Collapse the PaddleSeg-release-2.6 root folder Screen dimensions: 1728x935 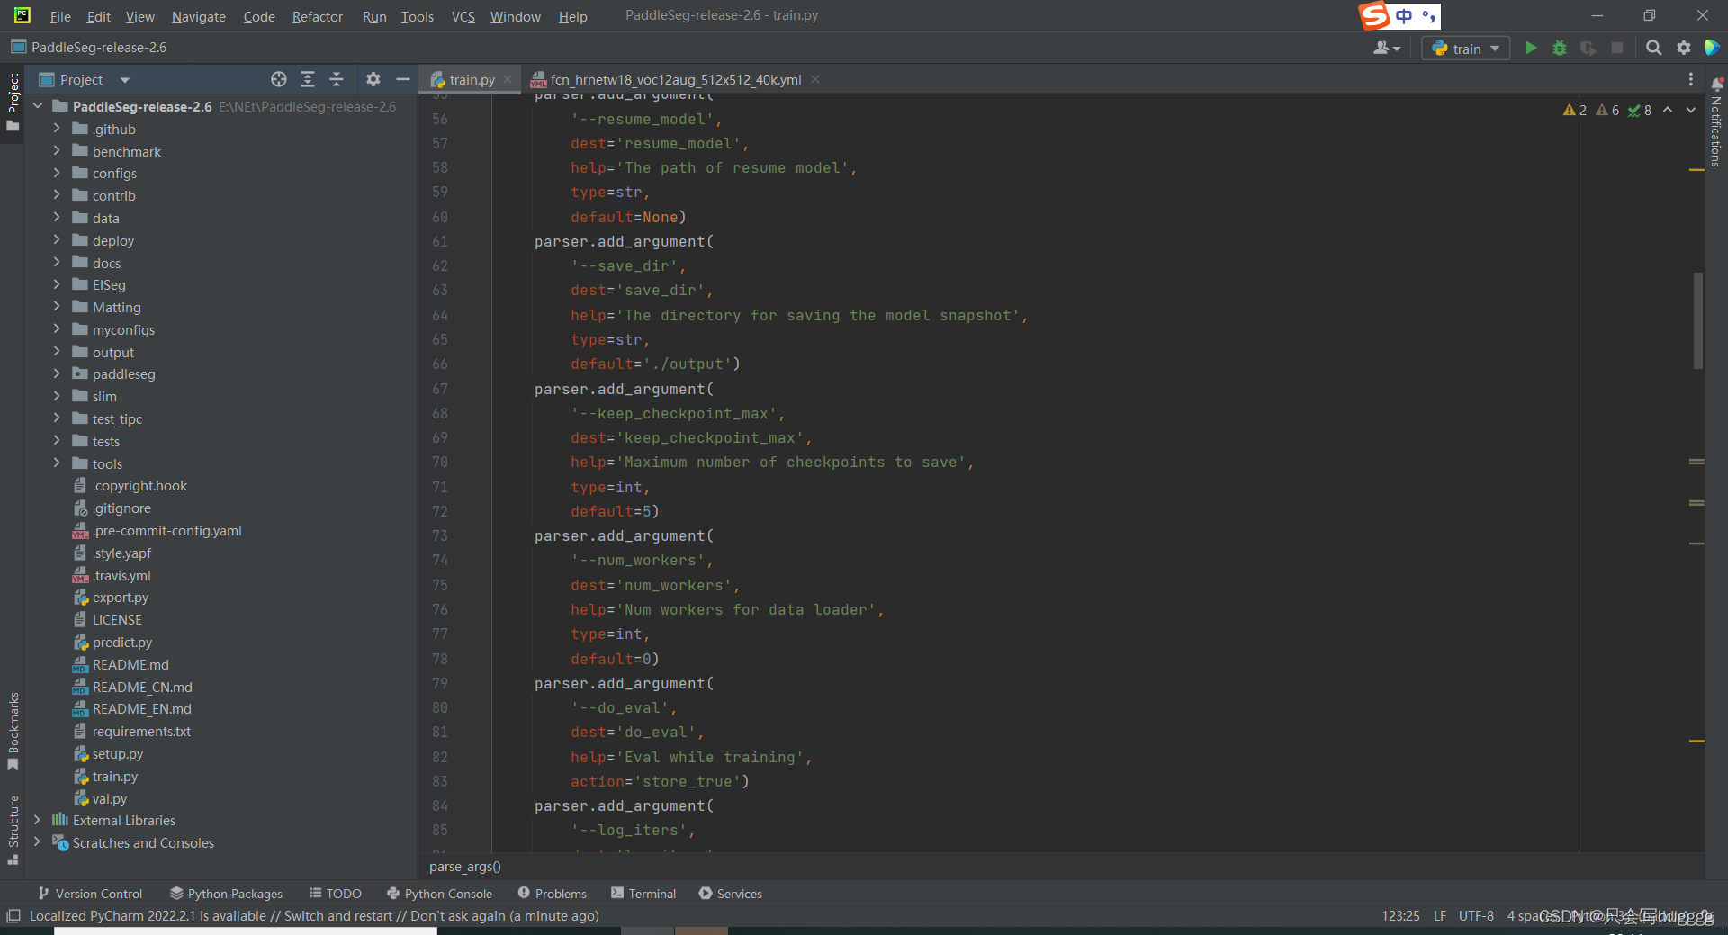pos(38,106)
